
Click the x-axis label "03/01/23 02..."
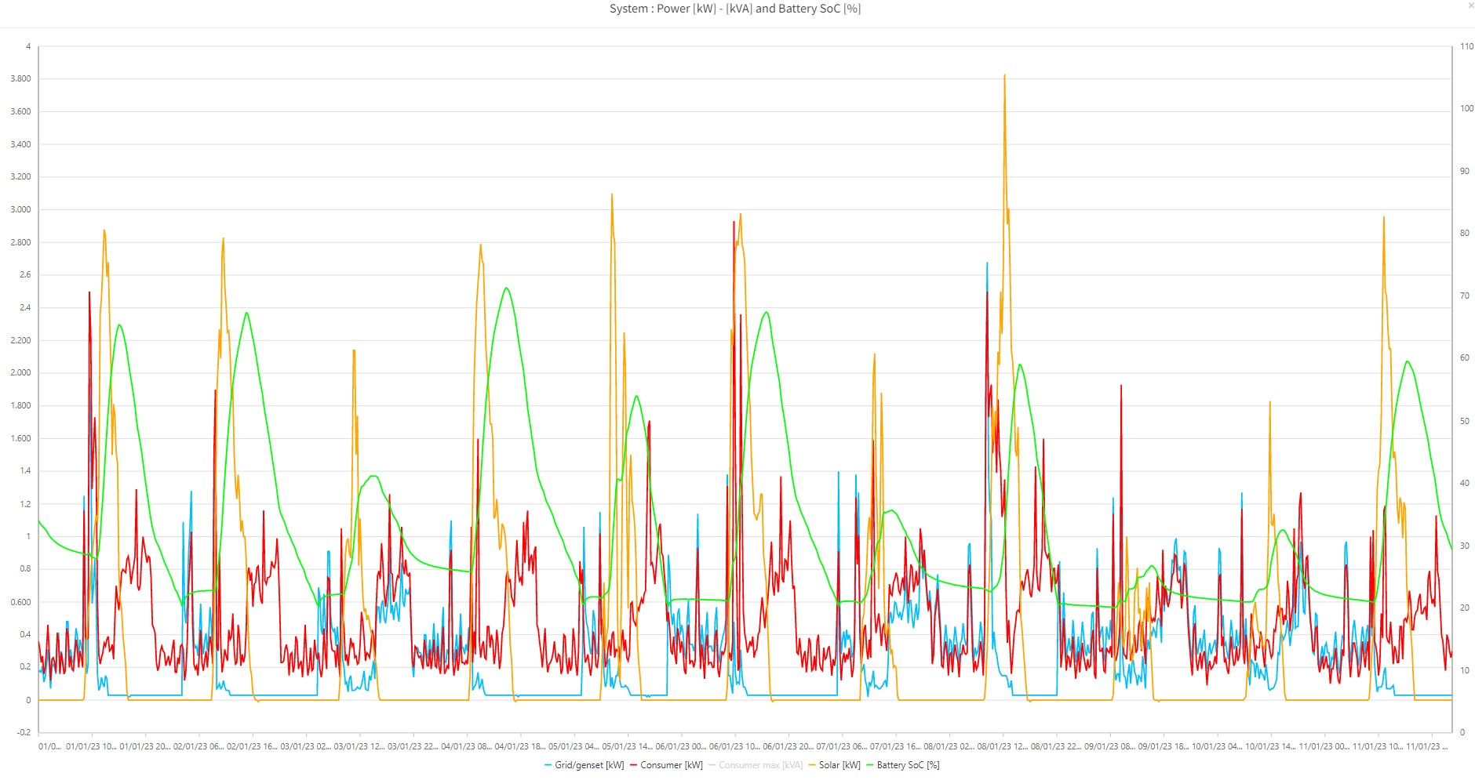tap(306, 746)
